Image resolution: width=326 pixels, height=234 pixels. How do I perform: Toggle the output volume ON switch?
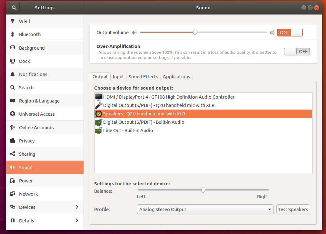[x=290, y=33]
